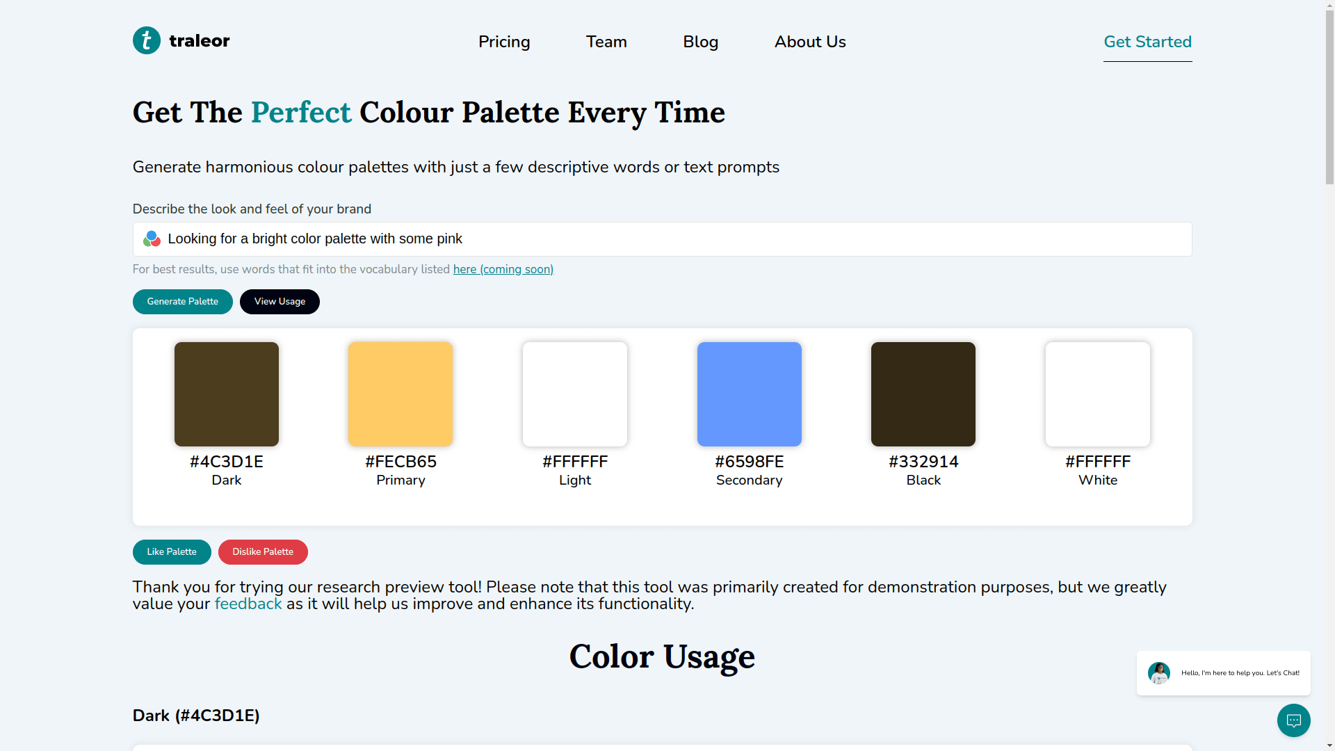Select the Blog menu tab
Viewport: 1335px width, 751px height.
tap(700, 42)
